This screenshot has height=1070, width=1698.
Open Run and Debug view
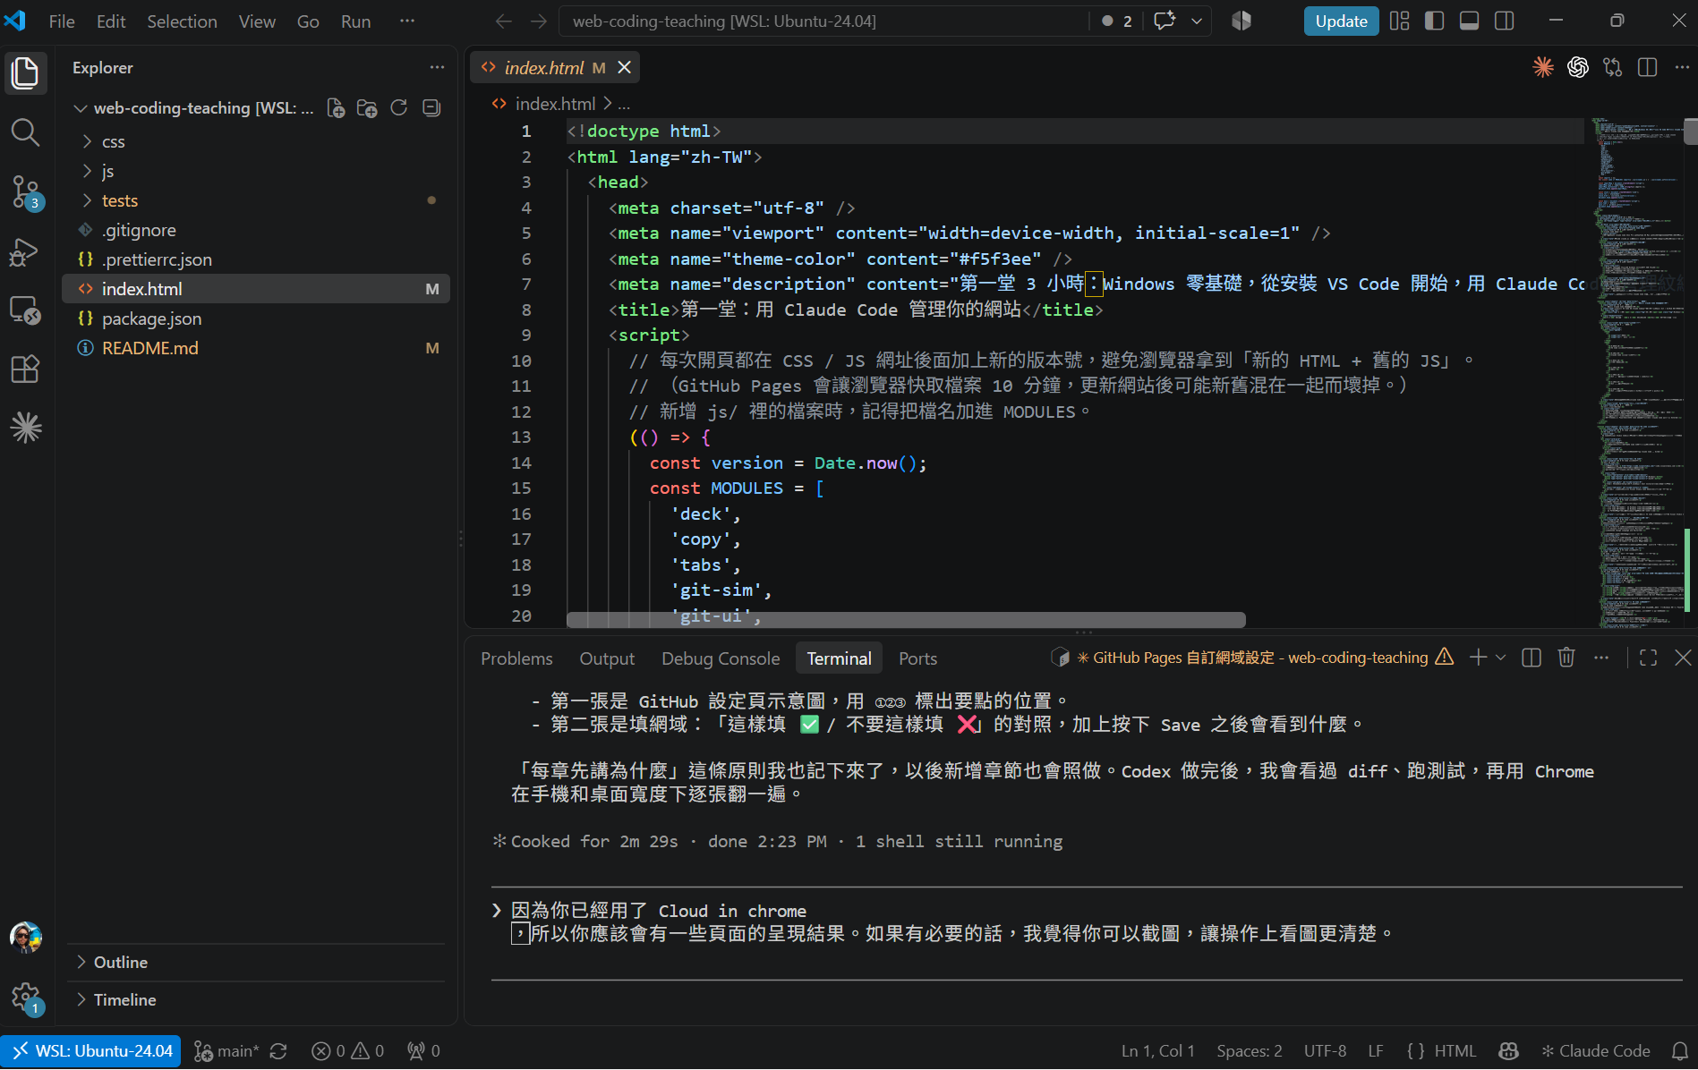point(25,251)
